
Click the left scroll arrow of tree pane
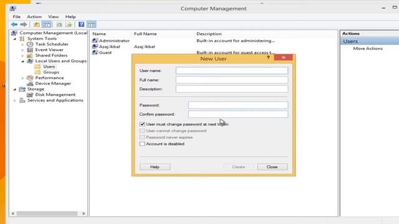pyautogui.click(x=13, y=213)
